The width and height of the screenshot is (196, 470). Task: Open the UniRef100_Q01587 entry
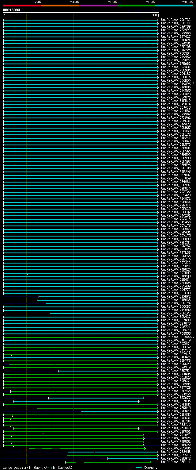[x=176, y=111]
